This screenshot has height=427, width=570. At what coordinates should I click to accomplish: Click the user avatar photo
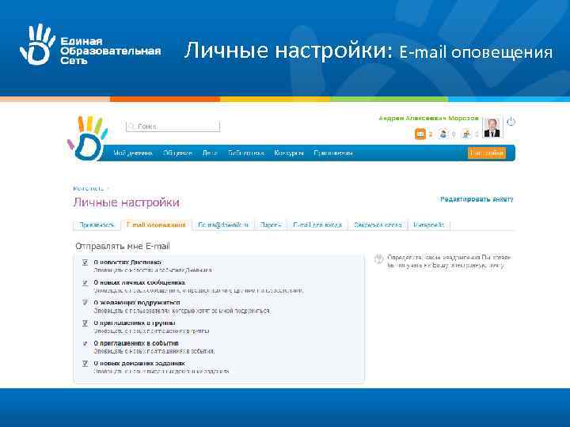coord(492,127)
